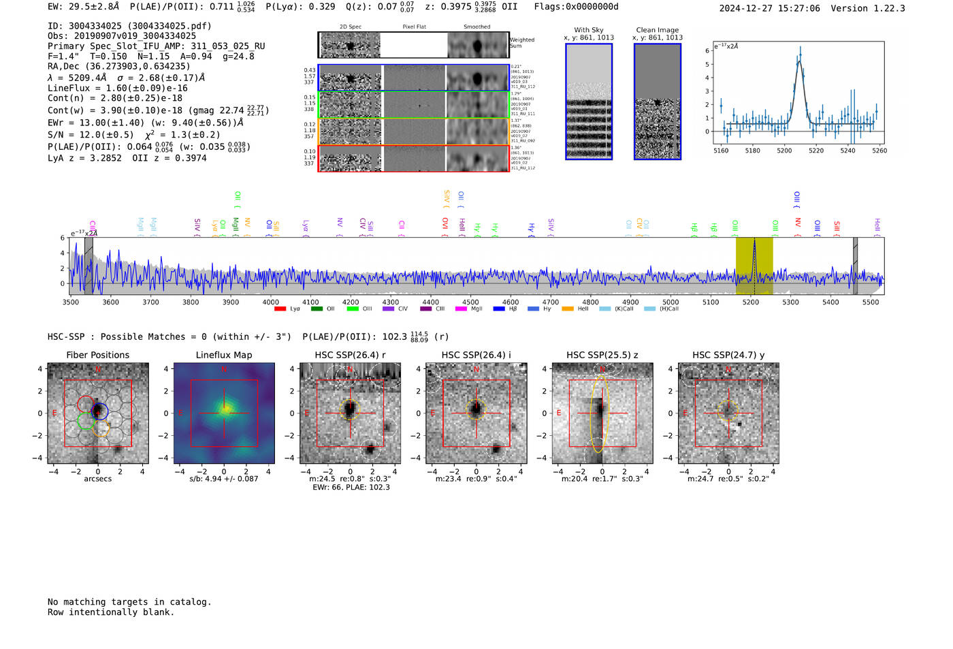Select the green-bordered 2D spectrum row
This screenshot has height=649, width=953.
point(414,105)
